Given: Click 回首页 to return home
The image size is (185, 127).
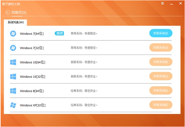Looking at the screenshot, I should click(x=19, y=13).
